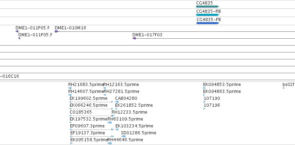Open the RH12233.5prime EST label
The width and height of the screenshot is (295, 145).
129,112
